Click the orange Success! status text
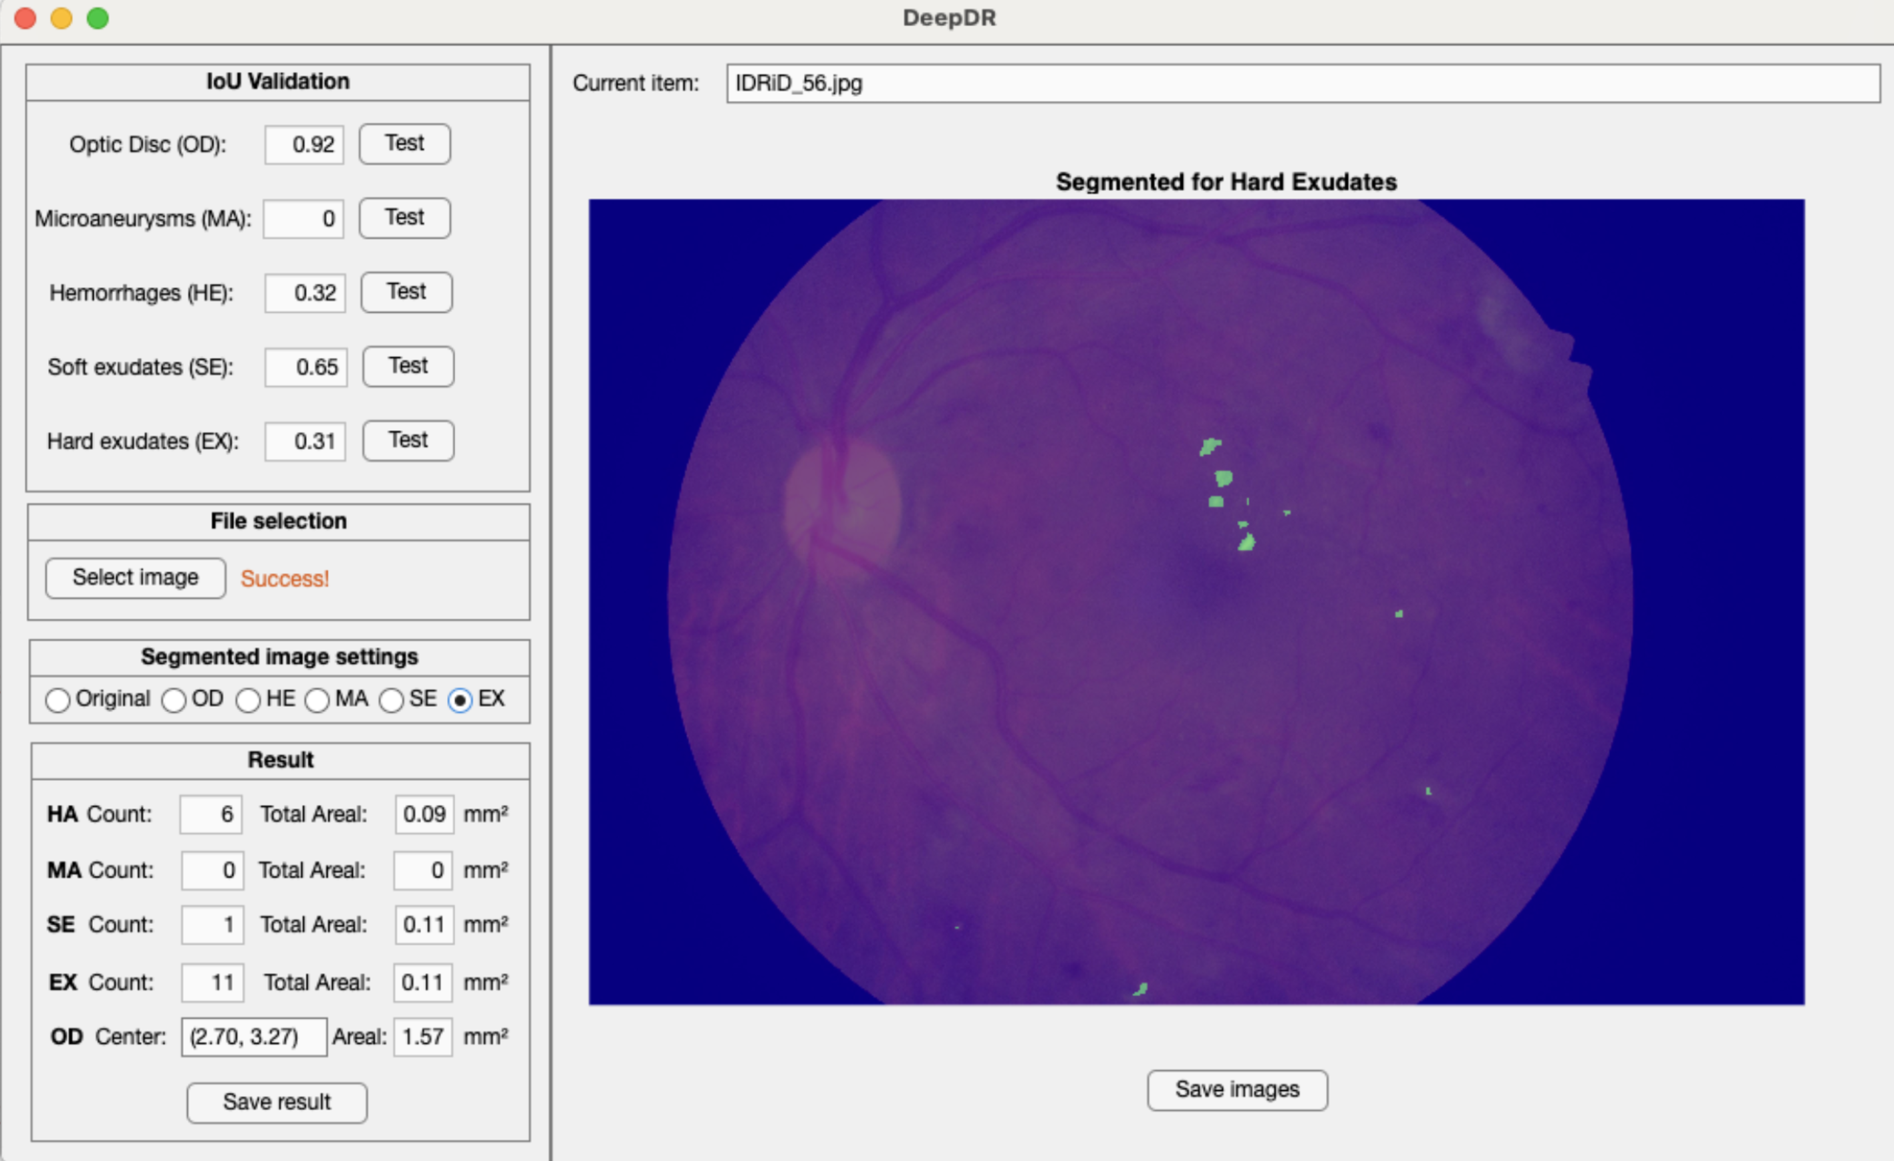Viewport: 1894px width, 1161px height. point(285,578)
